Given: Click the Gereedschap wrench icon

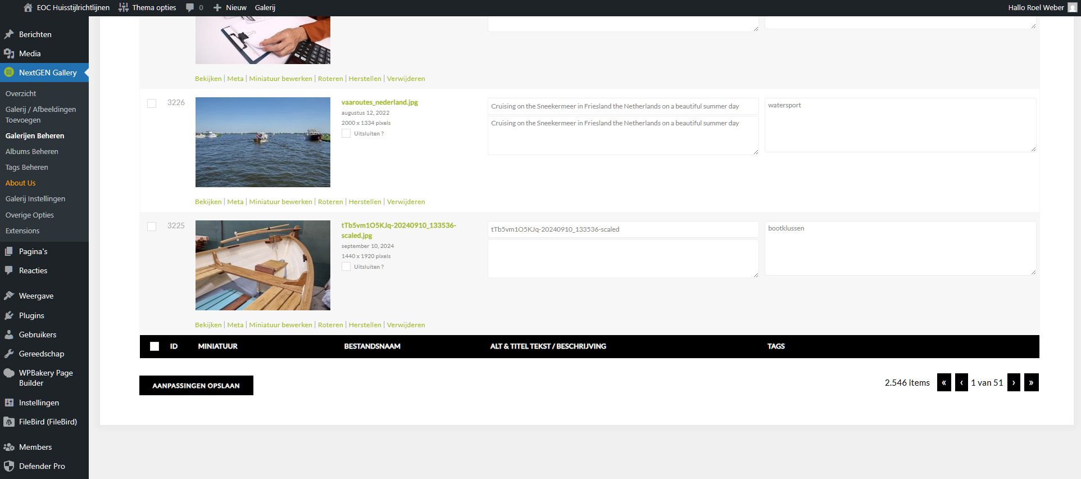Looking at the screenshot, I should 9,354.
